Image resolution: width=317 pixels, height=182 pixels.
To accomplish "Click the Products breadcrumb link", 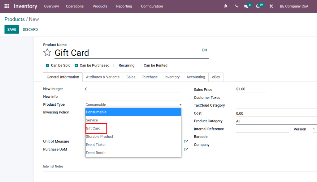I will [x=14, y=19].
